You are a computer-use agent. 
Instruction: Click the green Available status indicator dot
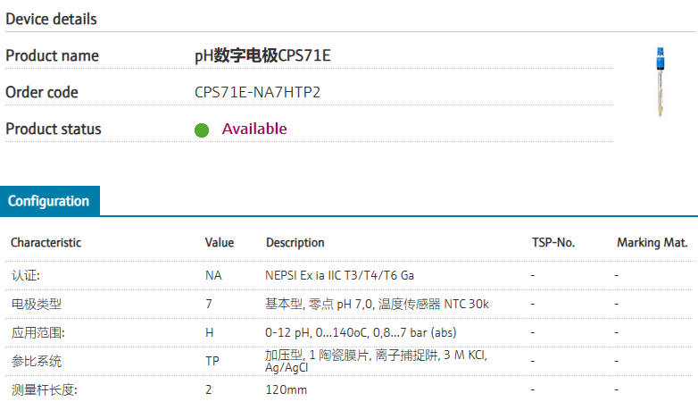click(202, 130)
